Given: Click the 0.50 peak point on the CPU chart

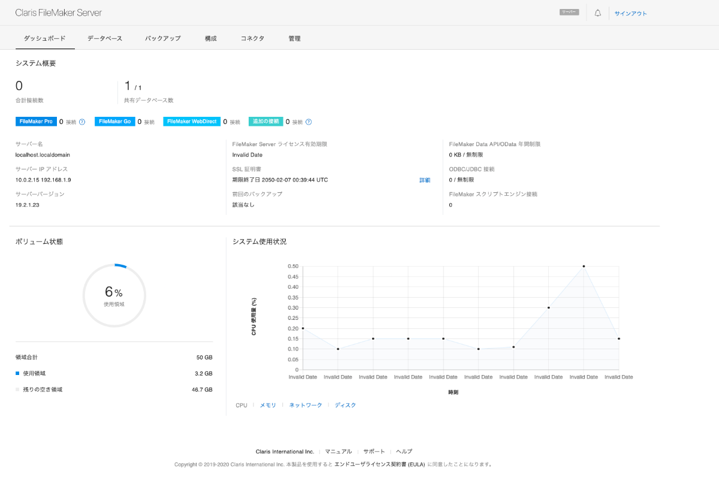Looking at the screenshot, I should tap(584, 266).
